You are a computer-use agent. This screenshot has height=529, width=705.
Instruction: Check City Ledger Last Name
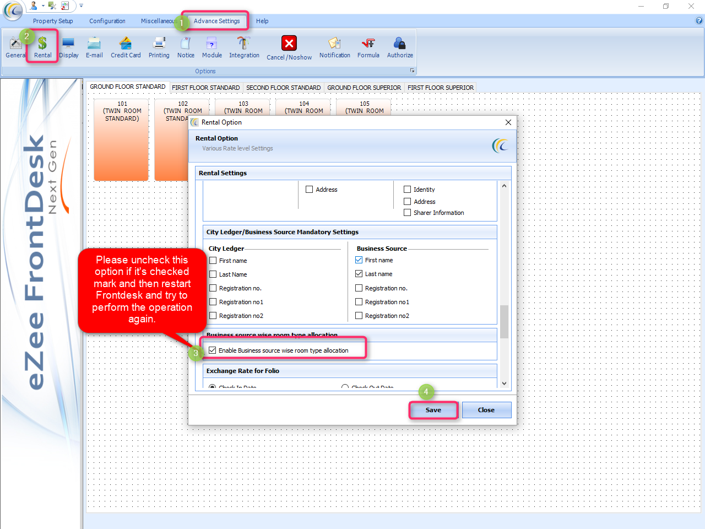(213, 274)
